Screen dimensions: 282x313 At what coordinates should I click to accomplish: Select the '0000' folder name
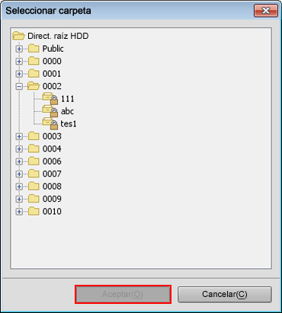(x=52, y=61)
